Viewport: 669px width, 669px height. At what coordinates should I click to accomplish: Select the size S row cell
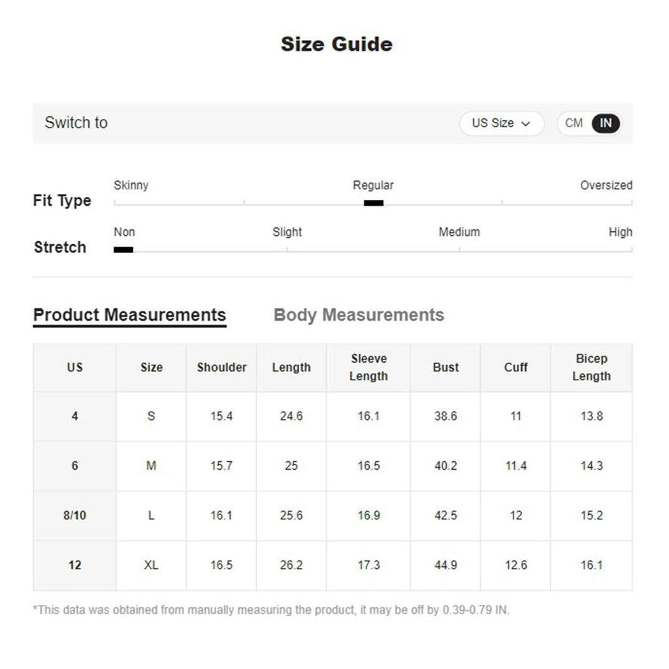click(151, 416)
